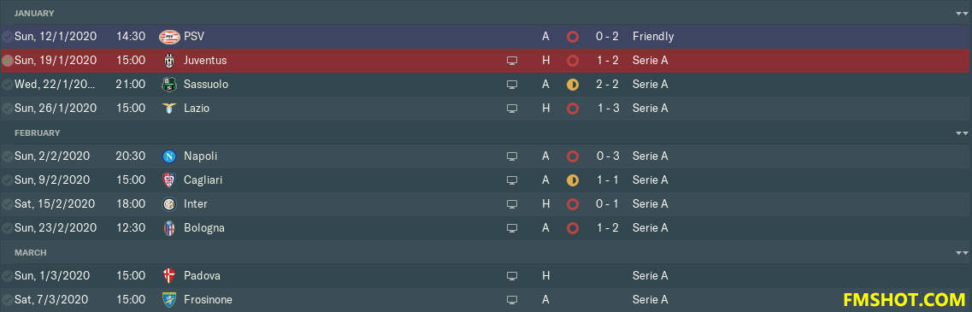Viewport: 972px width, 312px height.
Task: Open the Cagliari team link
Action: 203,180
